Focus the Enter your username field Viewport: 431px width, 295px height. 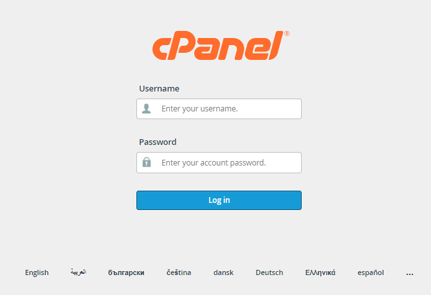pos(219,109)
